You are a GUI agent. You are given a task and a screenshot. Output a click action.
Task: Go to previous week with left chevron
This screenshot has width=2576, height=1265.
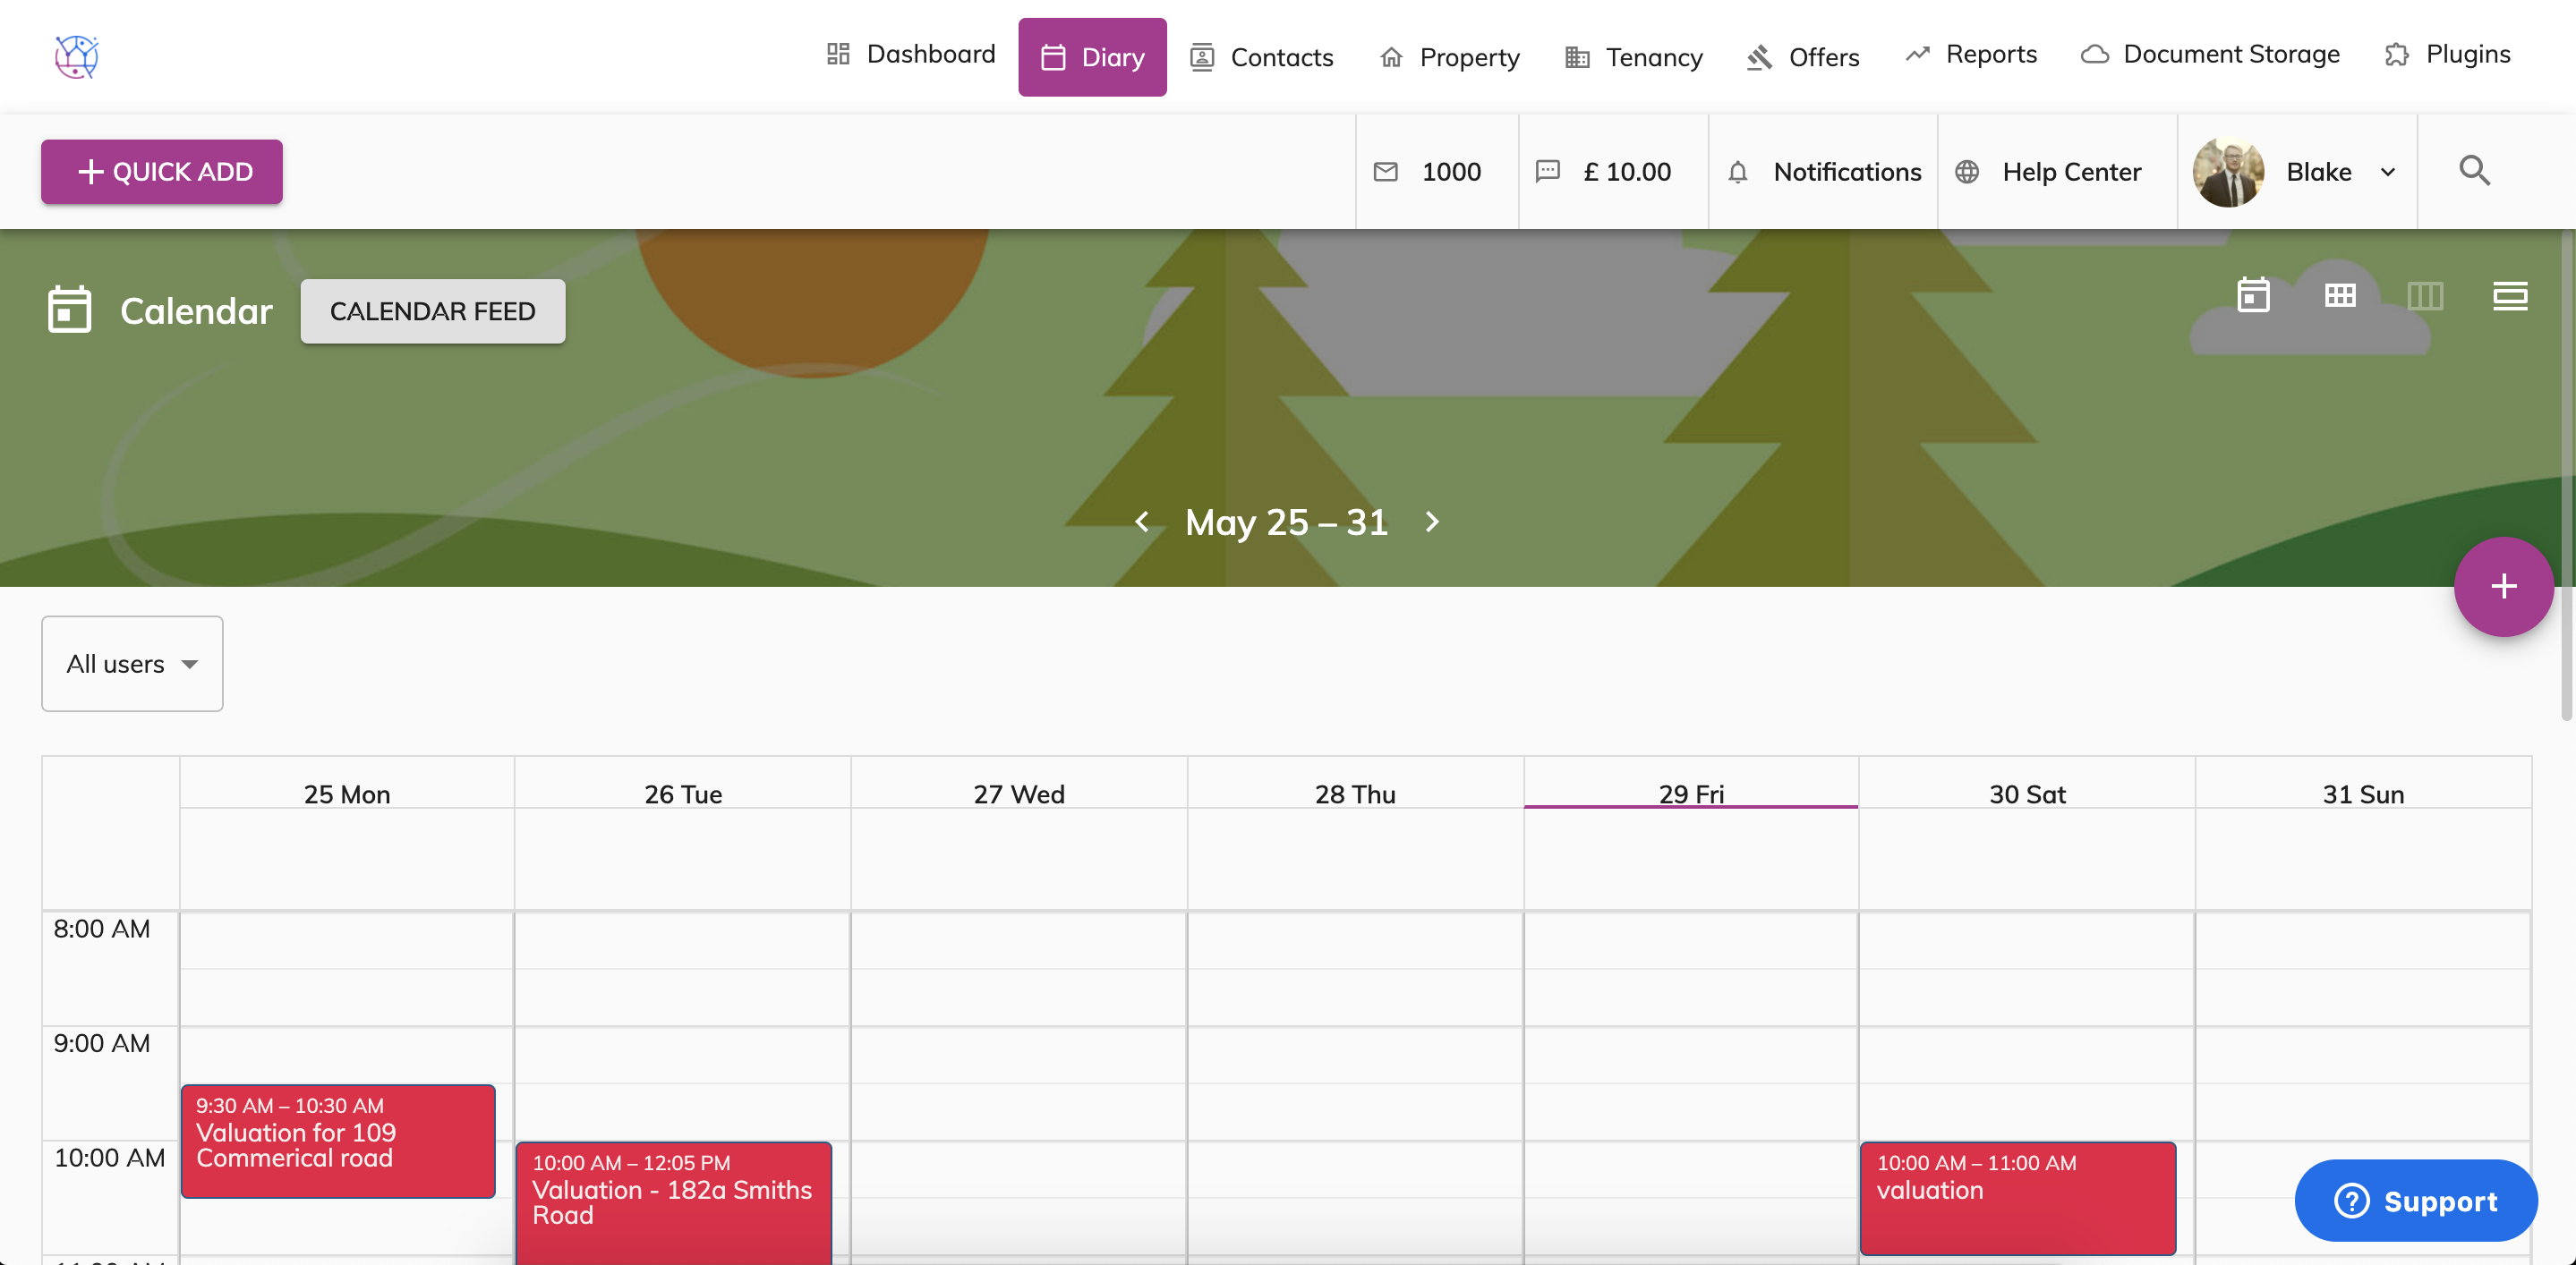[1141, 521]
